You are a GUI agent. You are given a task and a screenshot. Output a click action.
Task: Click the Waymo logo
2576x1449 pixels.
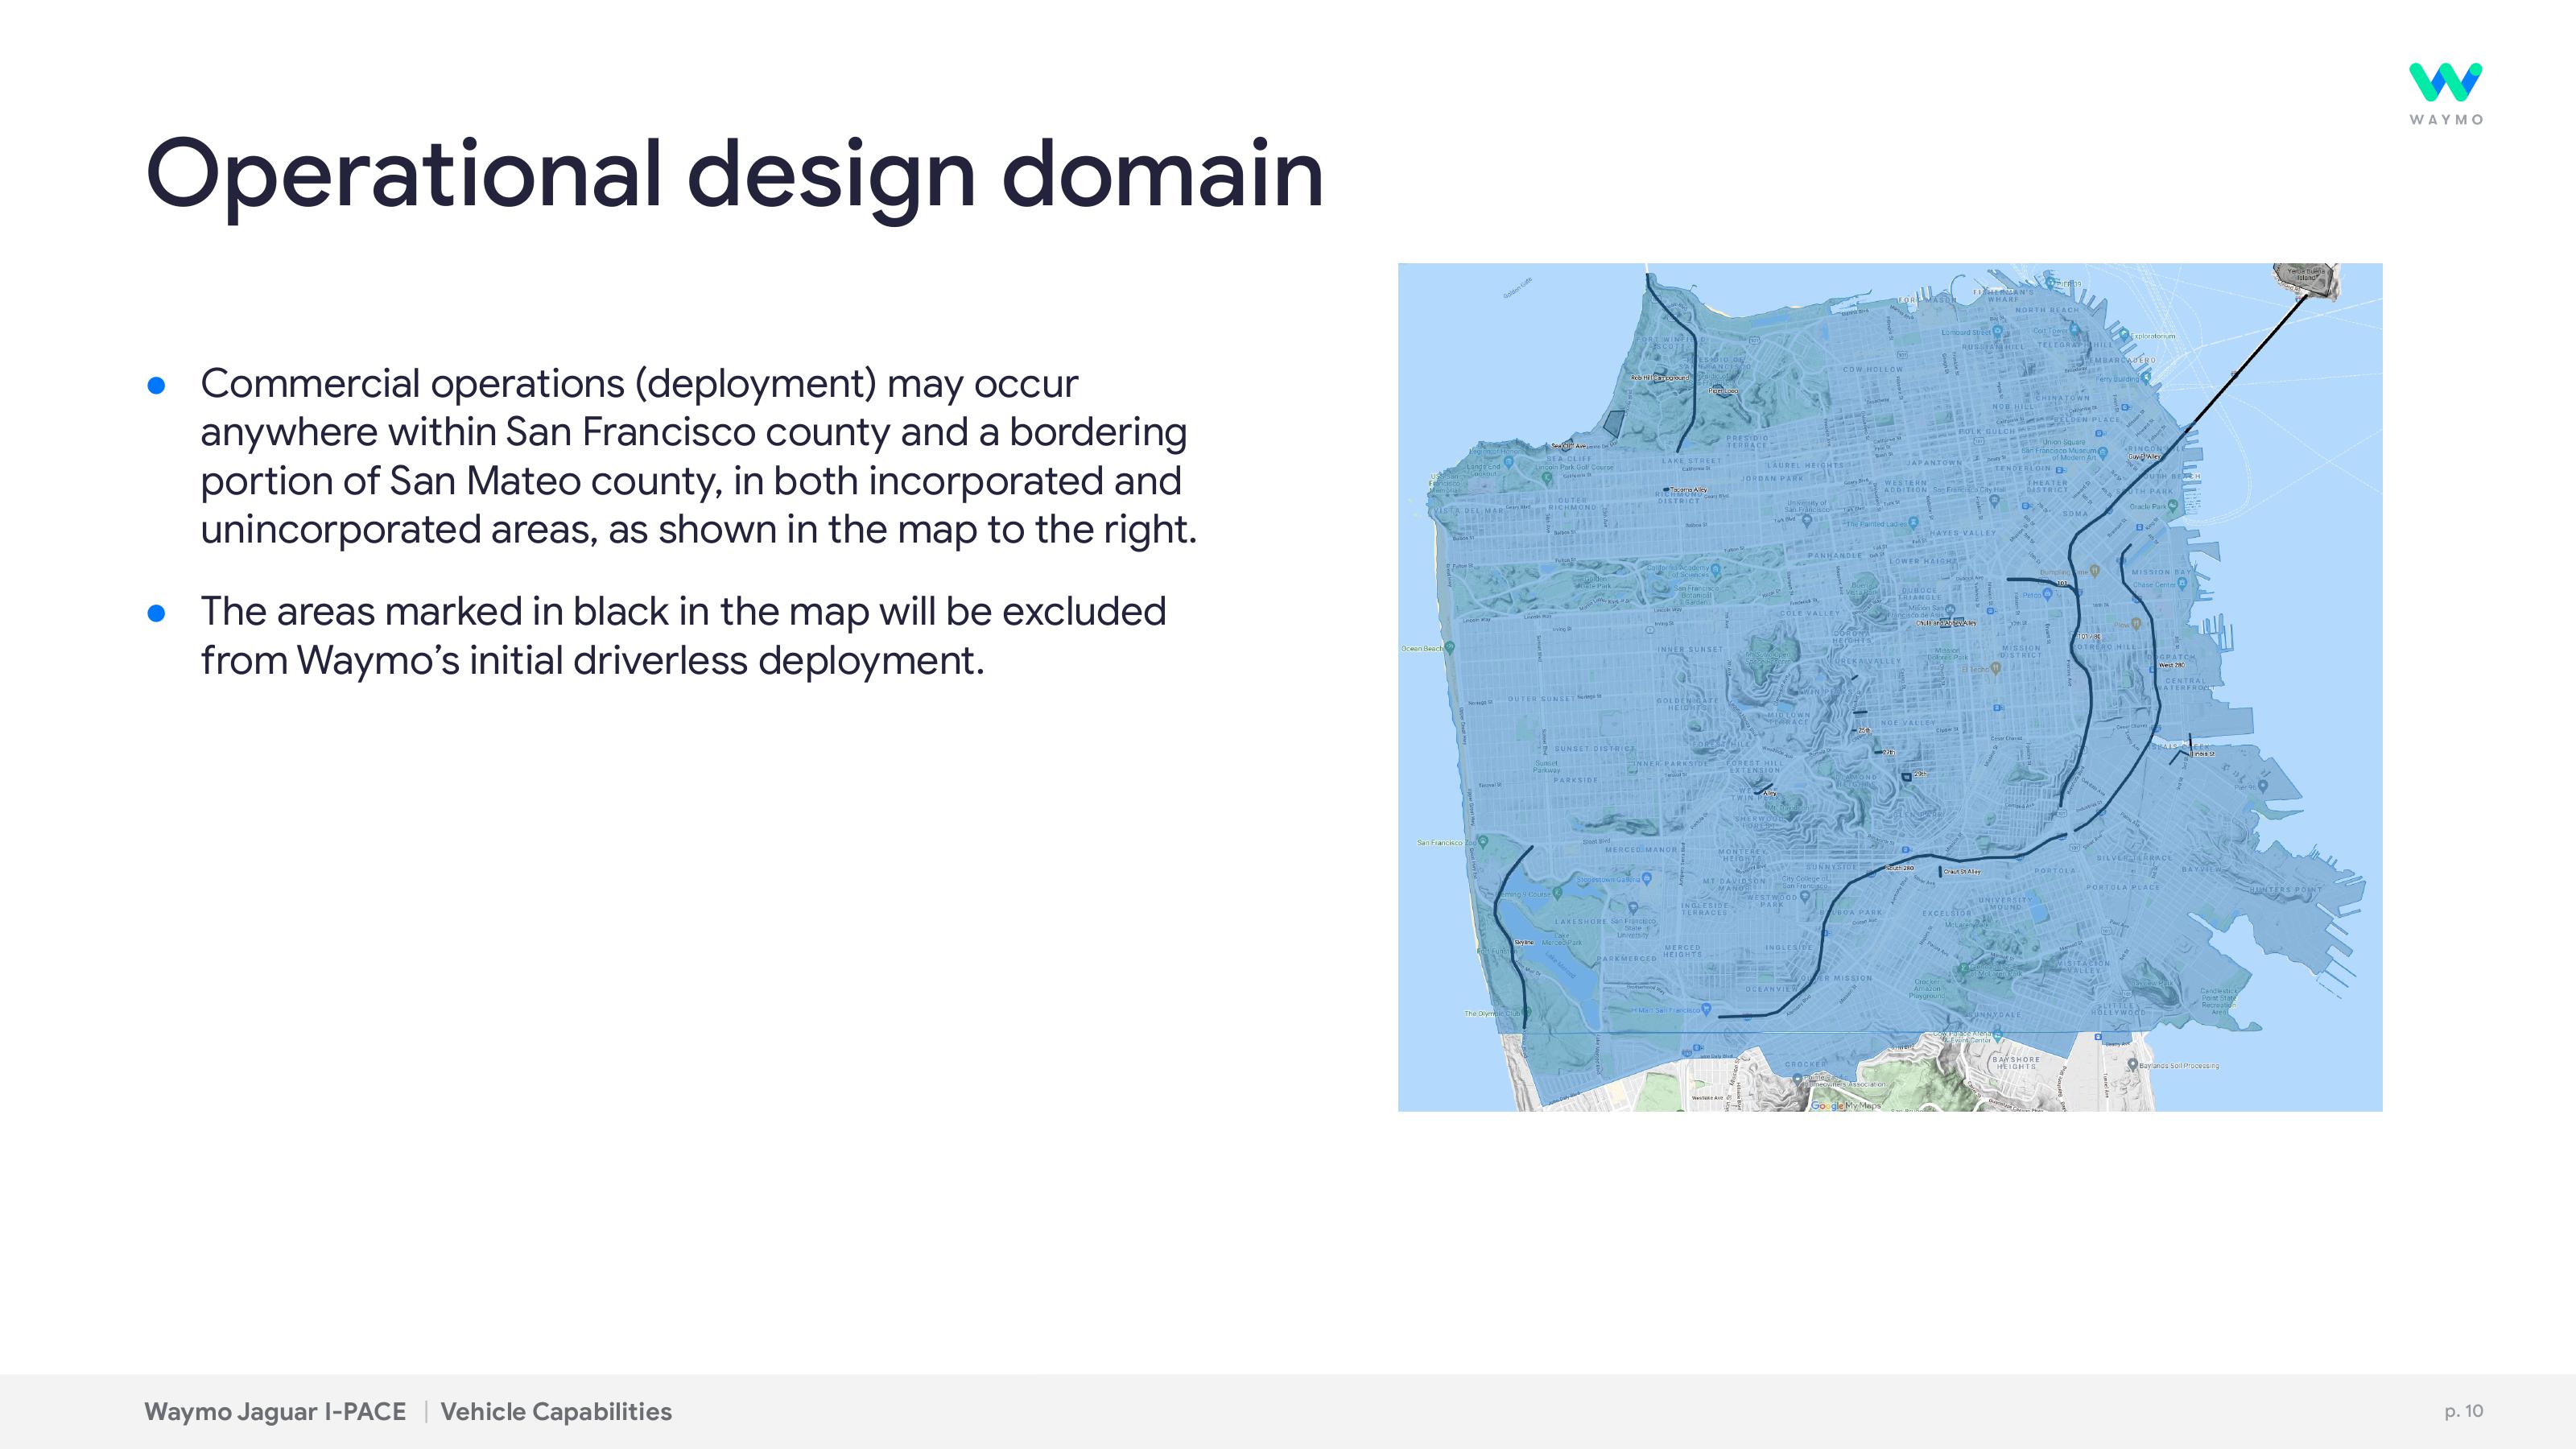[2445, 94]
